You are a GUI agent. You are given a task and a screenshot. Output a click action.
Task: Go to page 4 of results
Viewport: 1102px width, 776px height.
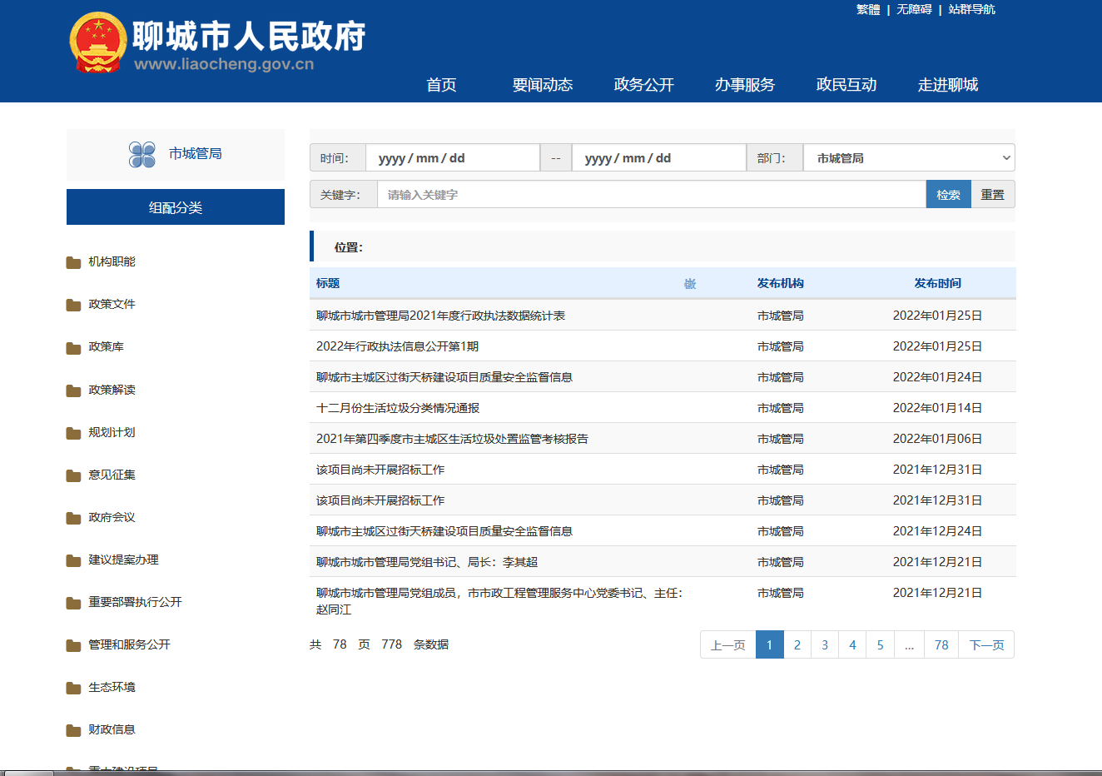pyautogui.click(x=852, y=644)
